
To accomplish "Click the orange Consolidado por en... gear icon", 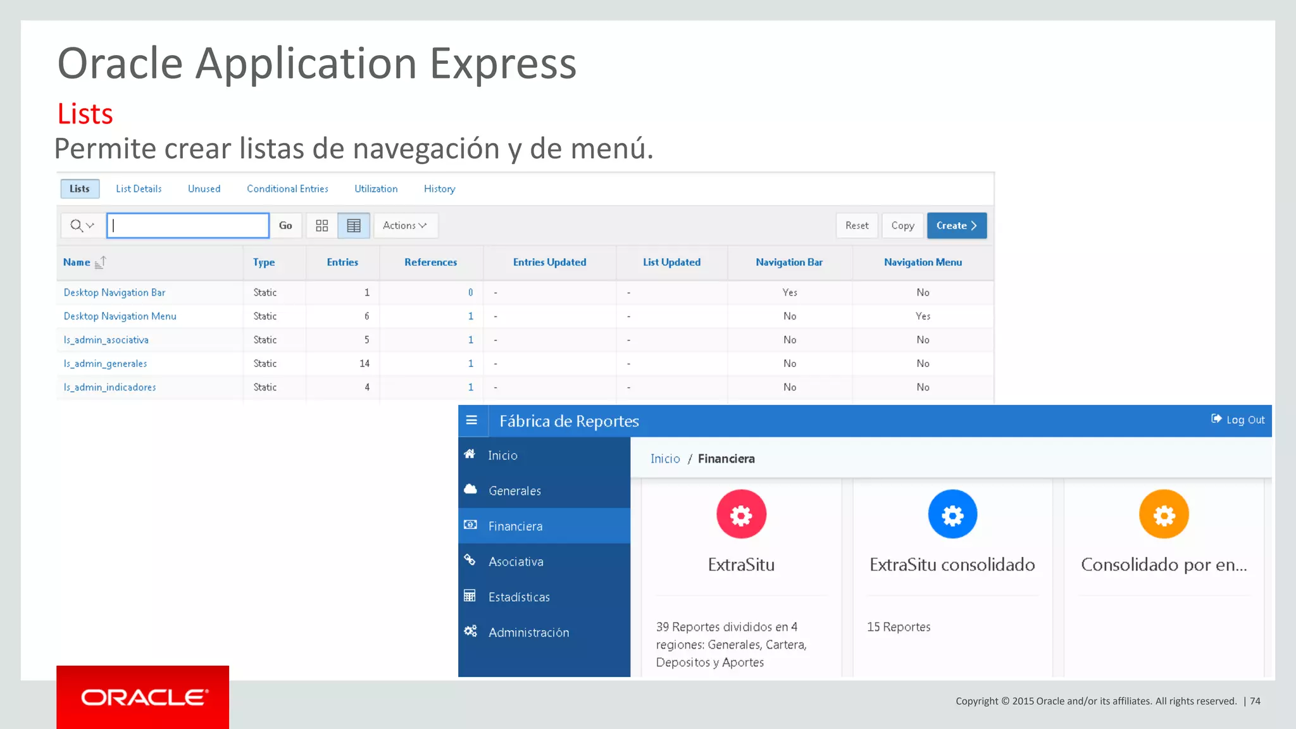I will click(x=1164, y=514).
